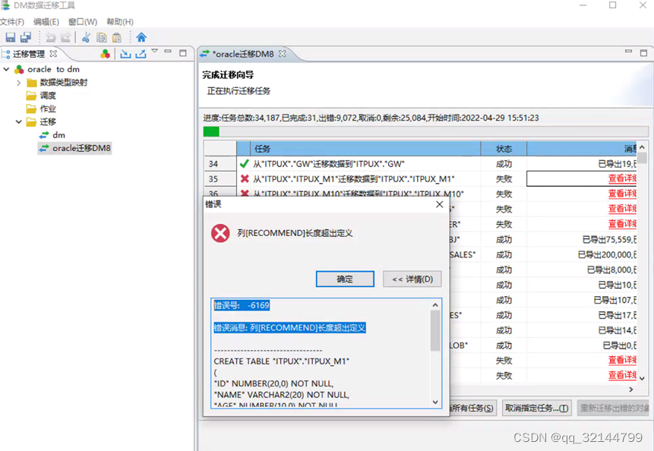654x451 pixels.
Task: Click the 重新迁移出错的对象 button
Action: click(x=614, y=408)
